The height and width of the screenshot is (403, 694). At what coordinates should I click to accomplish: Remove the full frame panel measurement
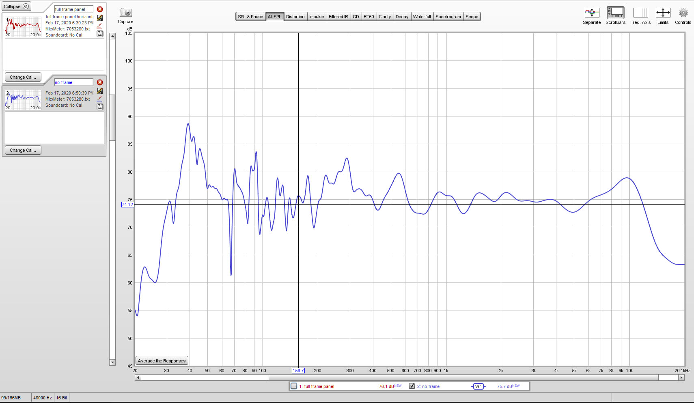100,9
